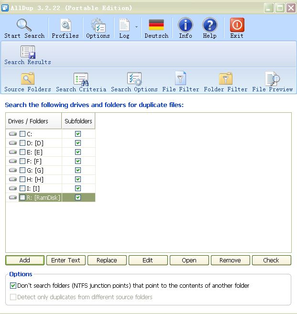Click the Start Search magnifier icon
297x314 pixels.
(x=24, y=25)
